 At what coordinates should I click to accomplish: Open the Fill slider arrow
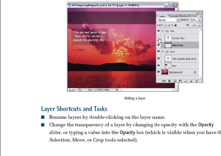[x=199, y=25]
